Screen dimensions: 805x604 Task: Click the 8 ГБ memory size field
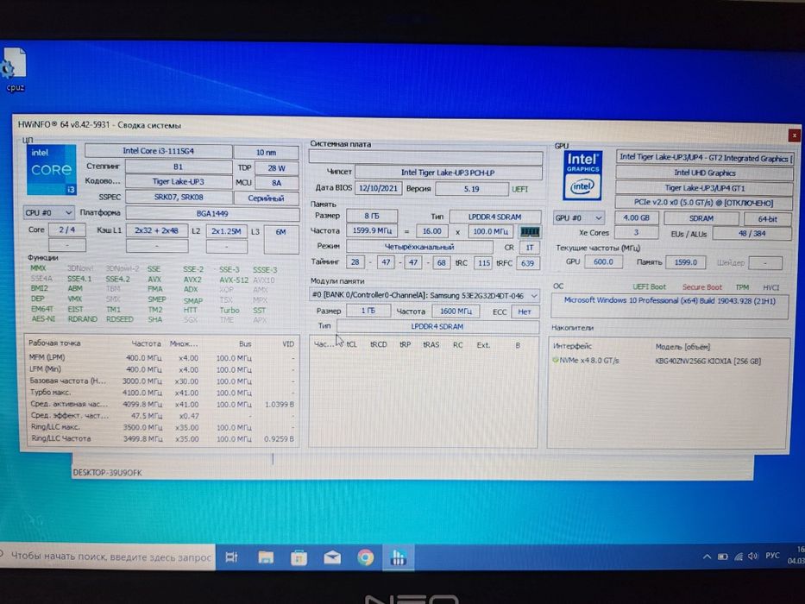(372, 217)
